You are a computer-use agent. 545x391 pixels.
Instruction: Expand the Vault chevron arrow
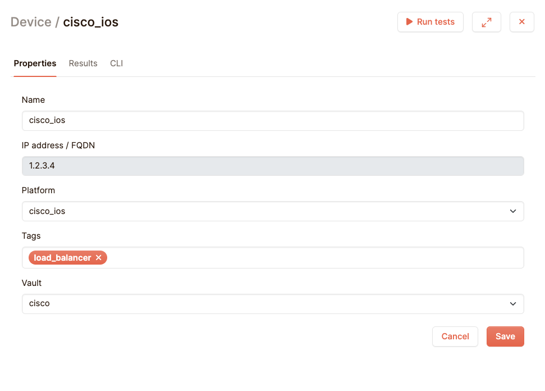(x=512, y=304)
